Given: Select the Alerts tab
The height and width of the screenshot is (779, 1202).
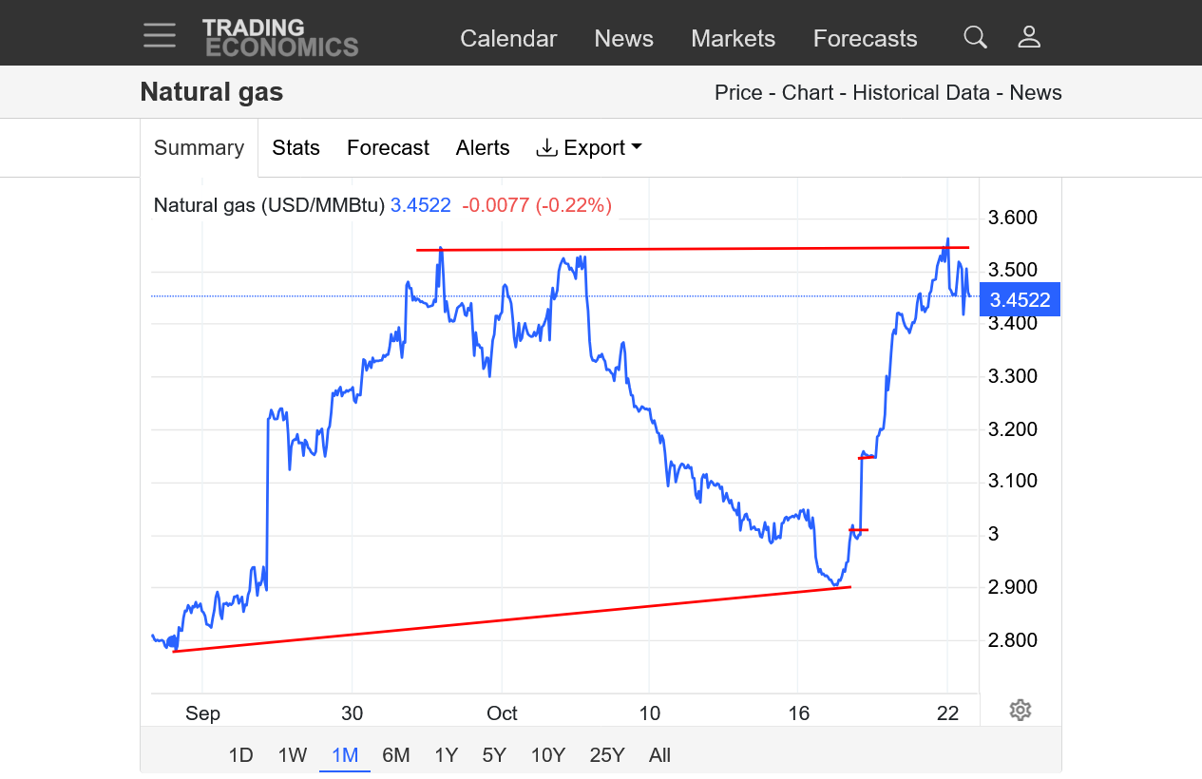Looking at the screenshot, I should pos(483,147).
